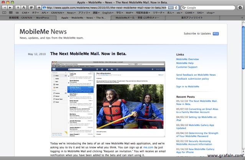Expand the リサーチ bookmarks folder

[158, 13]
